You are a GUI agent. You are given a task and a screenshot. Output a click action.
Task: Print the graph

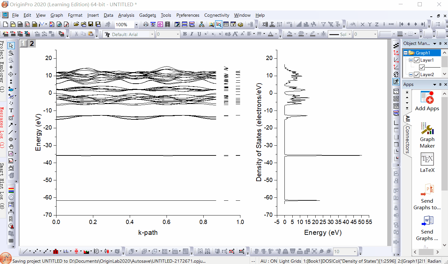[x=146, y=24]
